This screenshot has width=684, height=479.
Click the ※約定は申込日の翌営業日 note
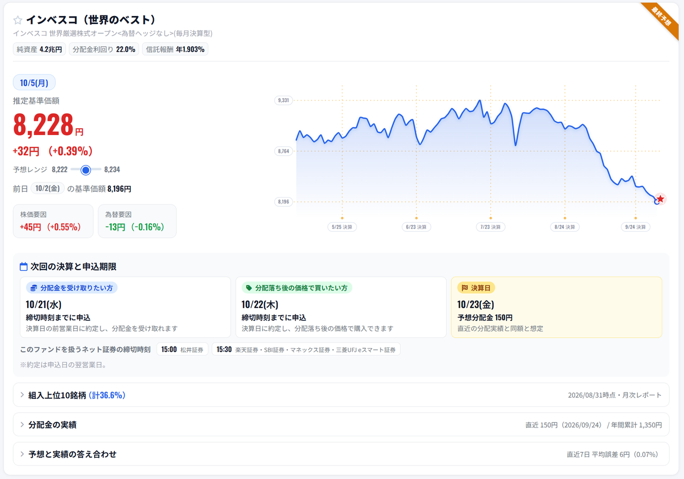[63, 365]
